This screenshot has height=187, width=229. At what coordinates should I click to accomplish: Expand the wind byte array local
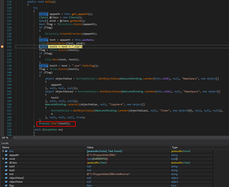coord(3,159)
